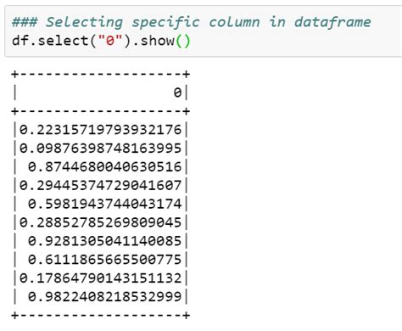Click the green parentheses after show

183,42
